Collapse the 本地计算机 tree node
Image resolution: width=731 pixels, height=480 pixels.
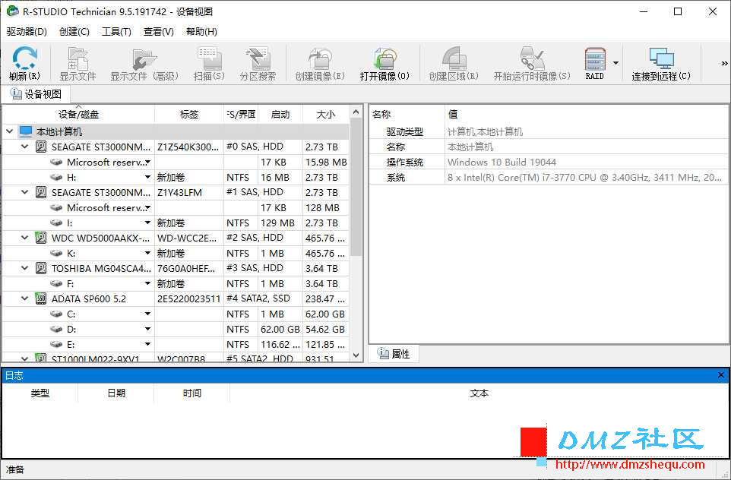coord(9,131)
